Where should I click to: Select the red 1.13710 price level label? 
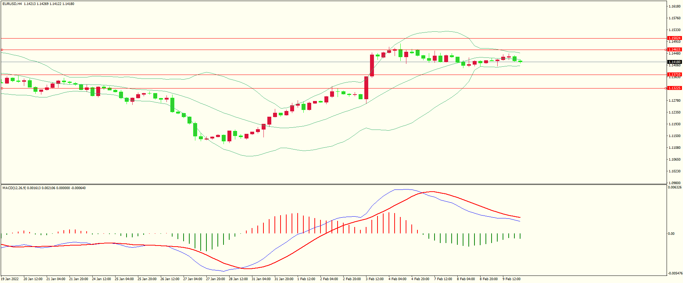[674, 75]
